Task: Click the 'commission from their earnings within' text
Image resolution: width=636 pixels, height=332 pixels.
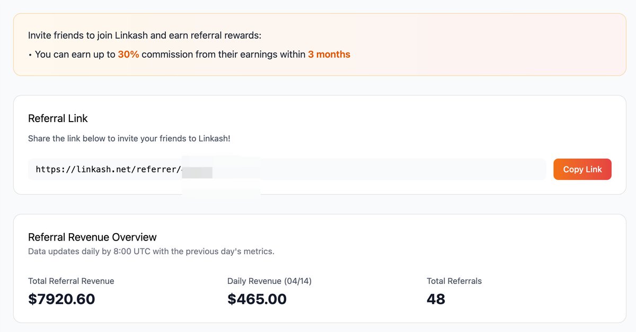Action: [x=223, y=54]
